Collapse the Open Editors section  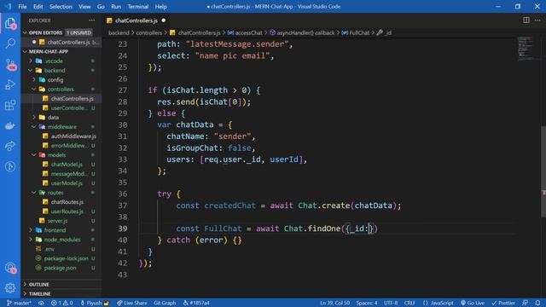click(61, 32)
